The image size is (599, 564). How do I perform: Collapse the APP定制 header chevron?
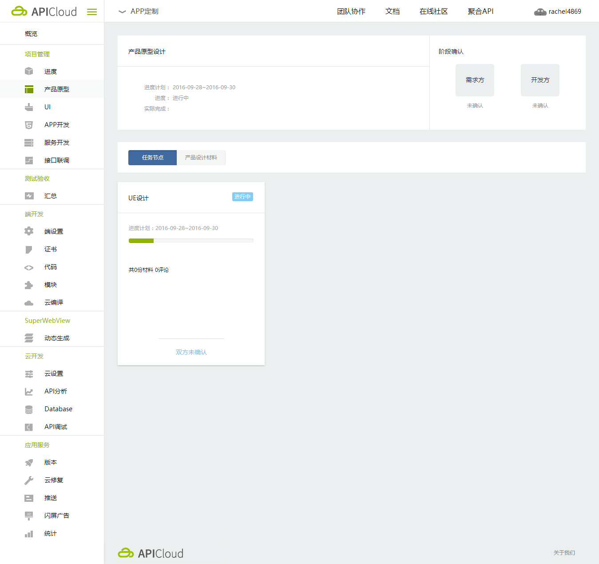tap(122, 12)
